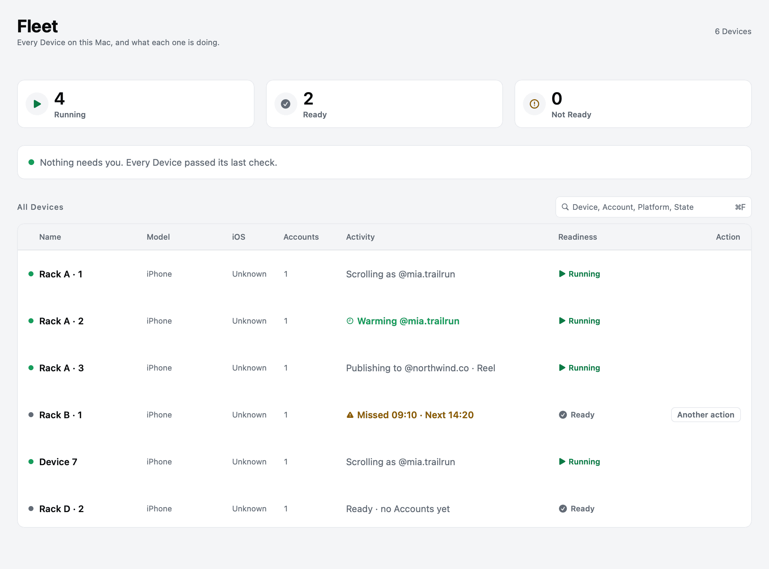Focus the Device, Account, Platform, State search field
The height and width of the screenshot is (569, 769).
(653, 207)
